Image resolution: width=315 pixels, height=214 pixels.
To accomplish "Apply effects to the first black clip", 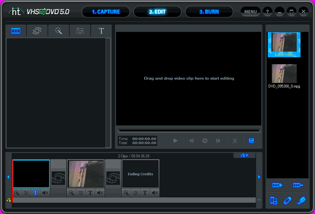I will [x=17, y=193].
